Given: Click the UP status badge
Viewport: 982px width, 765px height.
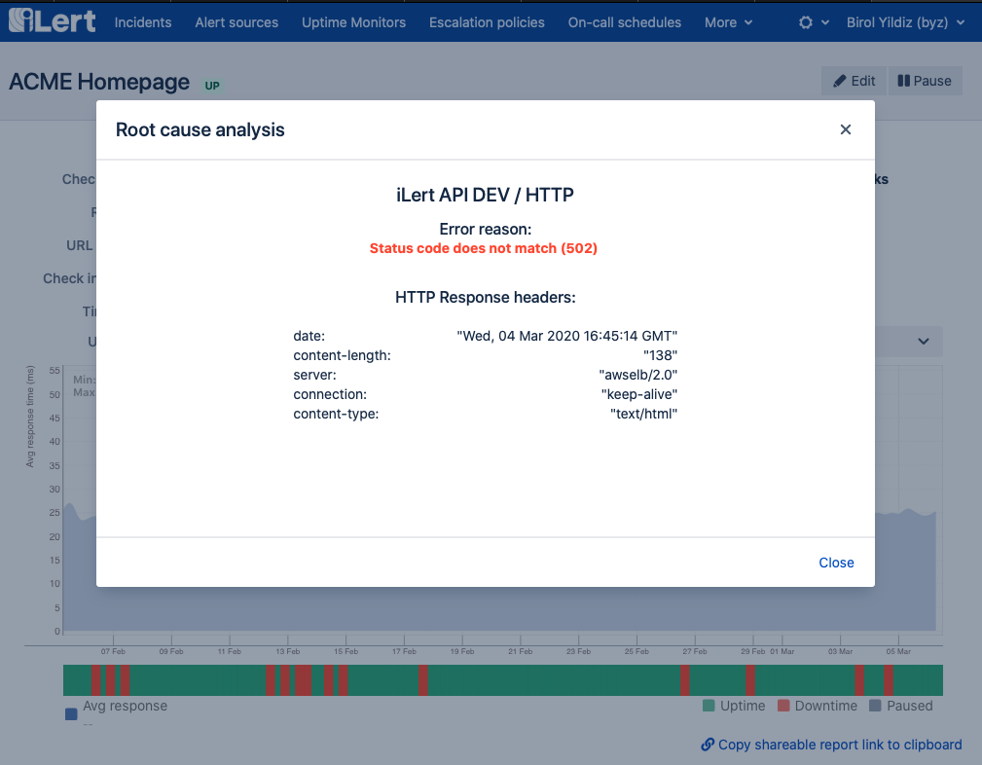Looking at the screenshot, I should tap(212, 86).
